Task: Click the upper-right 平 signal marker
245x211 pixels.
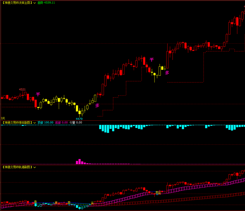Action: pyautogui.click(x=152, y=60)
